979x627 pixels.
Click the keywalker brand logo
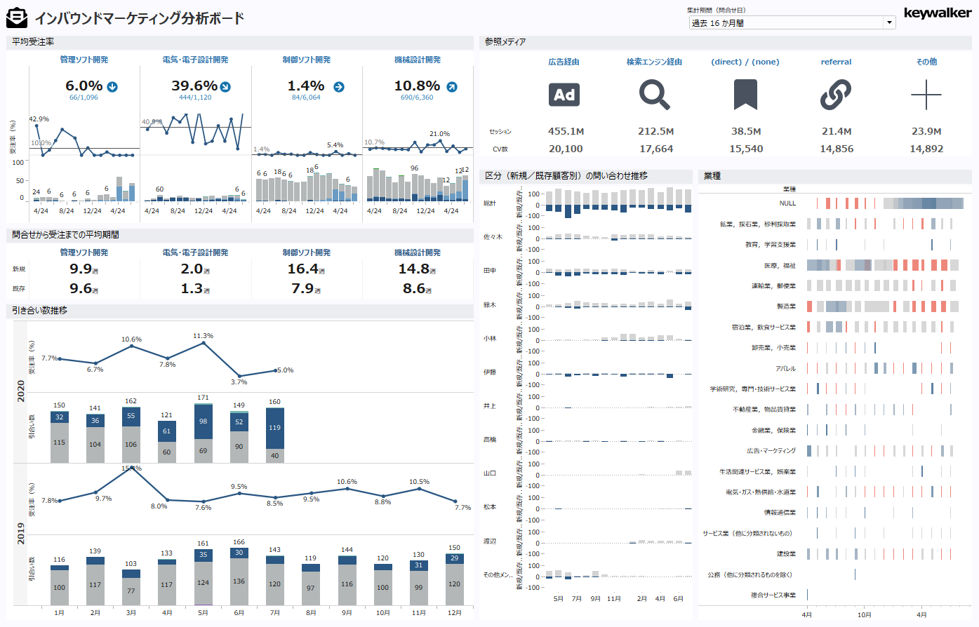(938, 13)
